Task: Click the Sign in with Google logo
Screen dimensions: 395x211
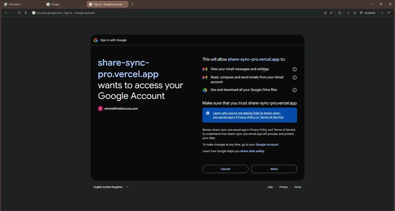Action: click(x=96, y=40)
